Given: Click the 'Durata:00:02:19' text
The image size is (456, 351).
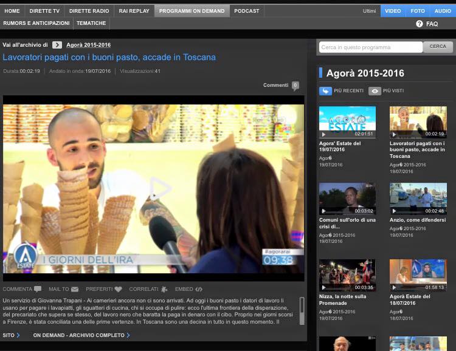Looking at the screenshot, I should [21, 71].
